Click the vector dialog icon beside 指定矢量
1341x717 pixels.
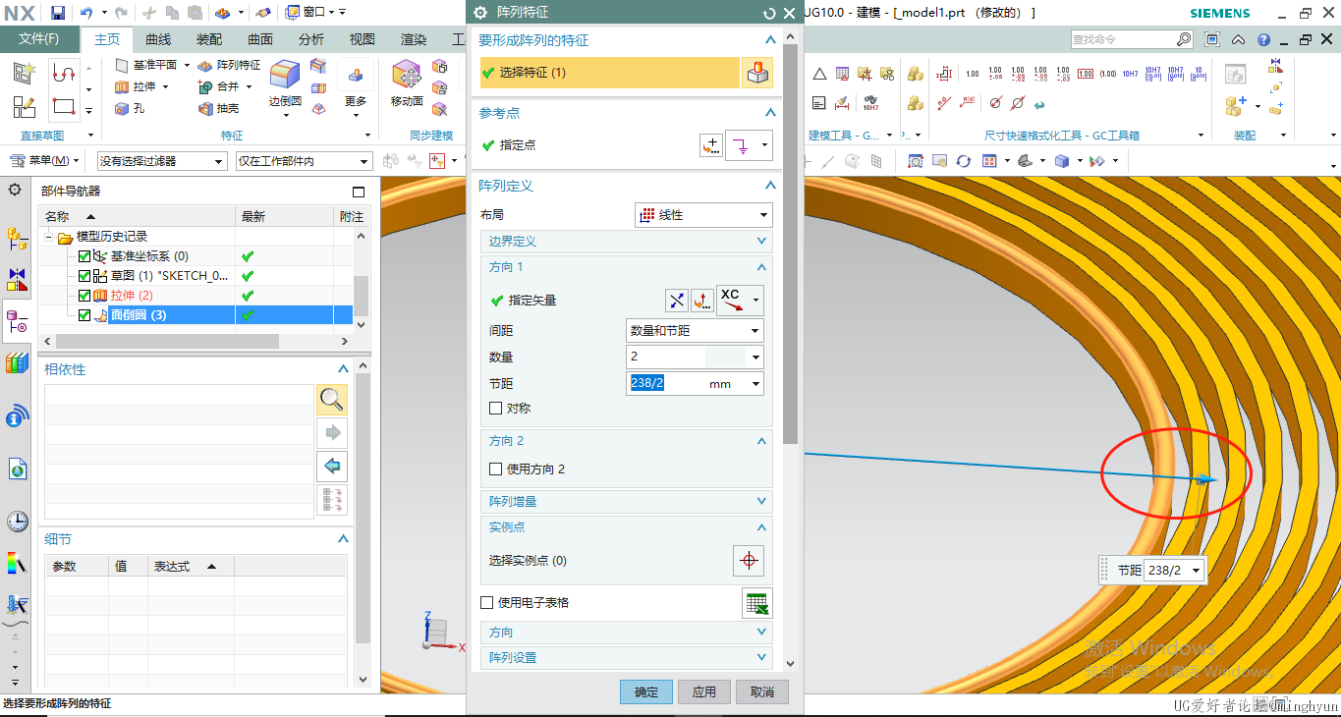[702, 301]
